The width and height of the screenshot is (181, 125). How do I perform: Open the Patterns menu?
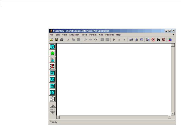109,35
